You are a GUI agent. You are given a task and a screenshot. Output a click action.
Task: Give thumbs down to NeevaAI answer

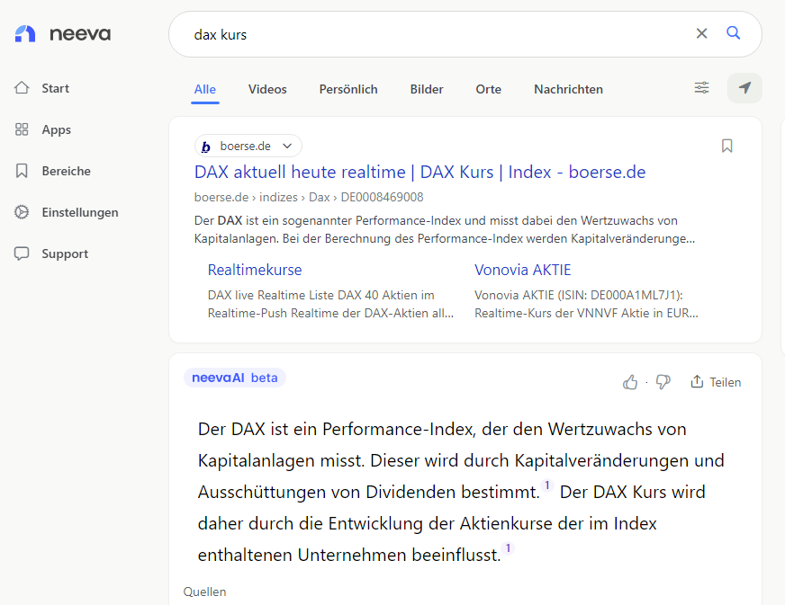click(663, 382)
